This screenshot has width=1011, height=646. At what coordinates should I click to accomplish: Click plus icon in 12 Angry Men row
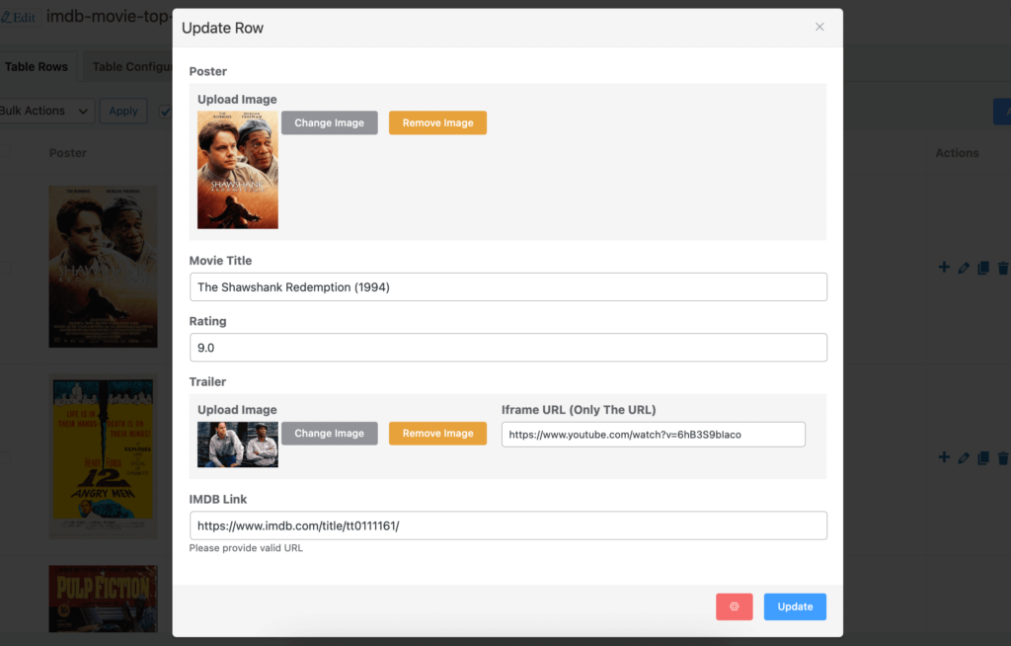[944, 457]
